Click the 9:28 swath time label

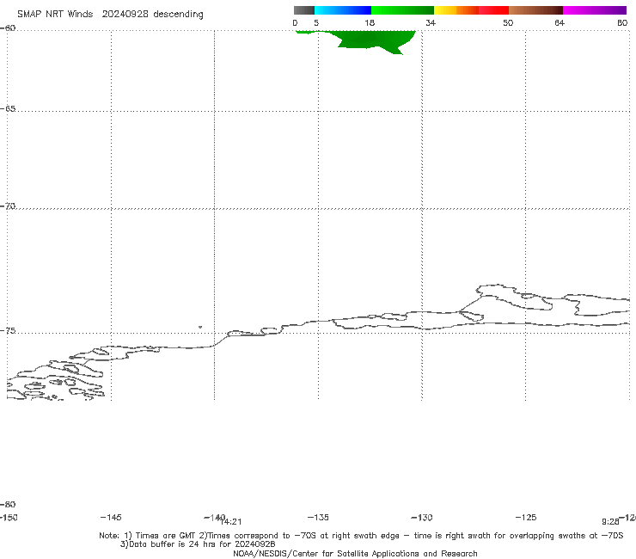[x=610, y=522]
